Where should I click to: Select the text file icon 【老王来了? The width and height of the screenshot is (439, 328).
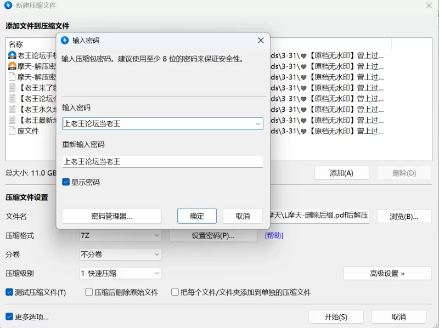(12, 88)
